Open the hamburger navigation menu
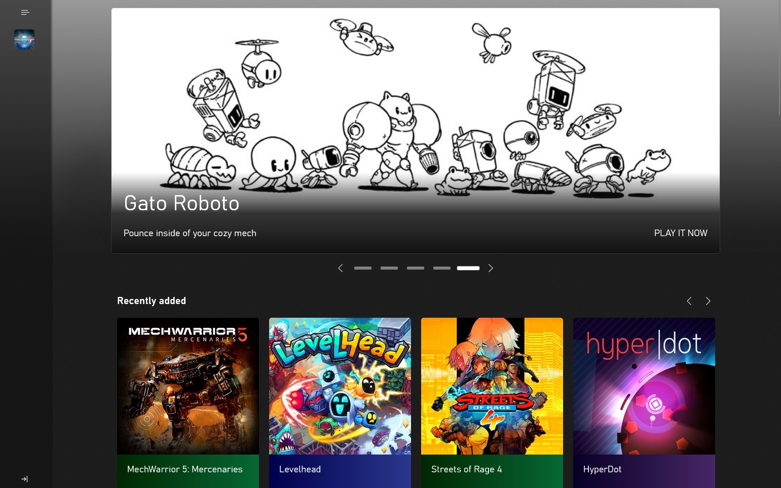 pyautogui.click(x=25, y=13)
